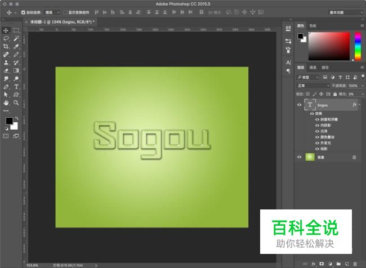Select the Custom Shape tool

pos(16,95)
